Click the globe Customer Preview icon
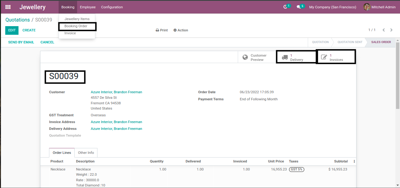Screen dimensions: 400x188 (245, 57)
